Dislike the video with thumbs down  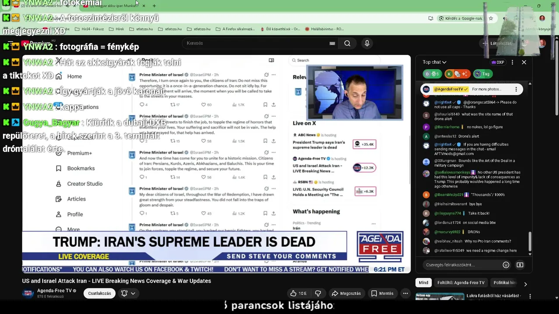coord(318,294)
